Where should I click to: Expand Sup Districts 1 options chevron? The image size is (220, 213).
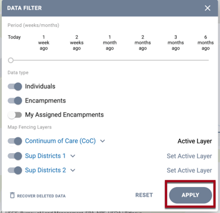73,156
